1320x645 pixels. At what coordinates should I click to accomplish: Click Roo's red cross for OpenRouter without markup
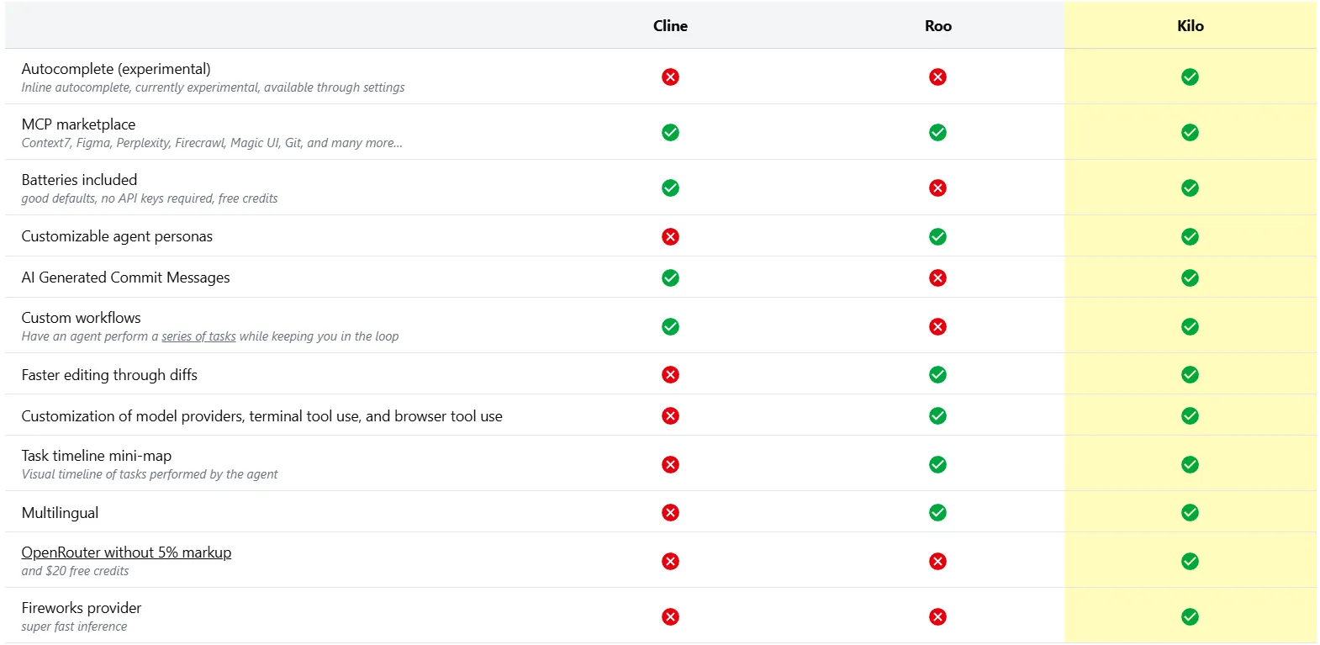click(937, 561)
